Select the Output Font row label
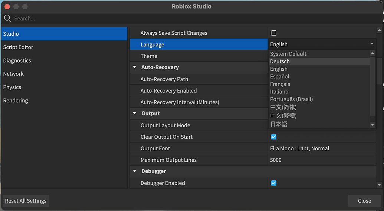Image resolution: width=384 pixels, height=211 pixels. (198, 148)
